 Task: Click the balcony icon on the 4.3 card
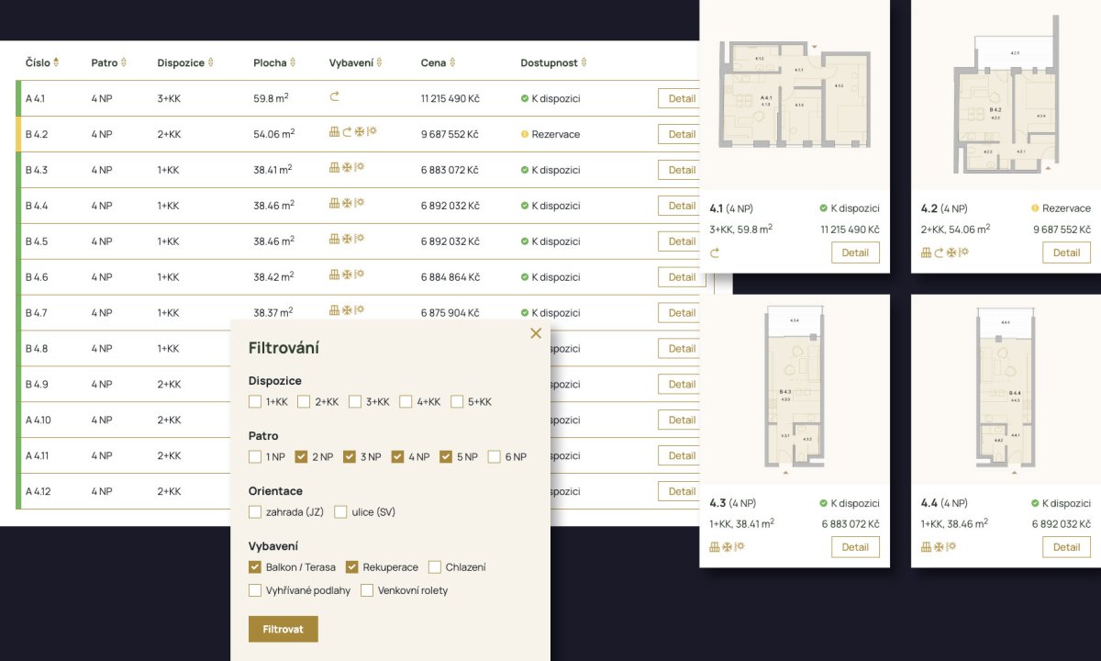715,547
